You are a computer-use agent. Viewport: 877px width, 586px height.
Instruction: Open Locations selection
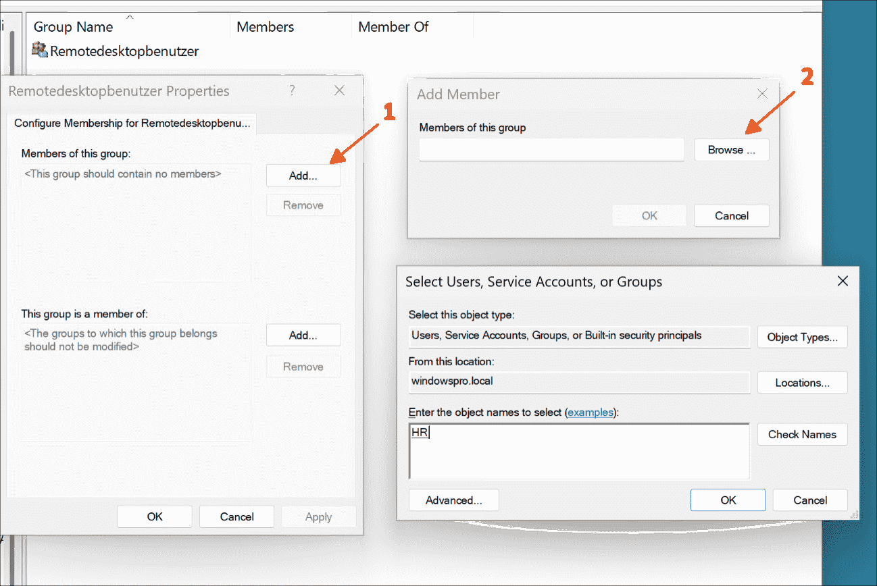(803, 383)
